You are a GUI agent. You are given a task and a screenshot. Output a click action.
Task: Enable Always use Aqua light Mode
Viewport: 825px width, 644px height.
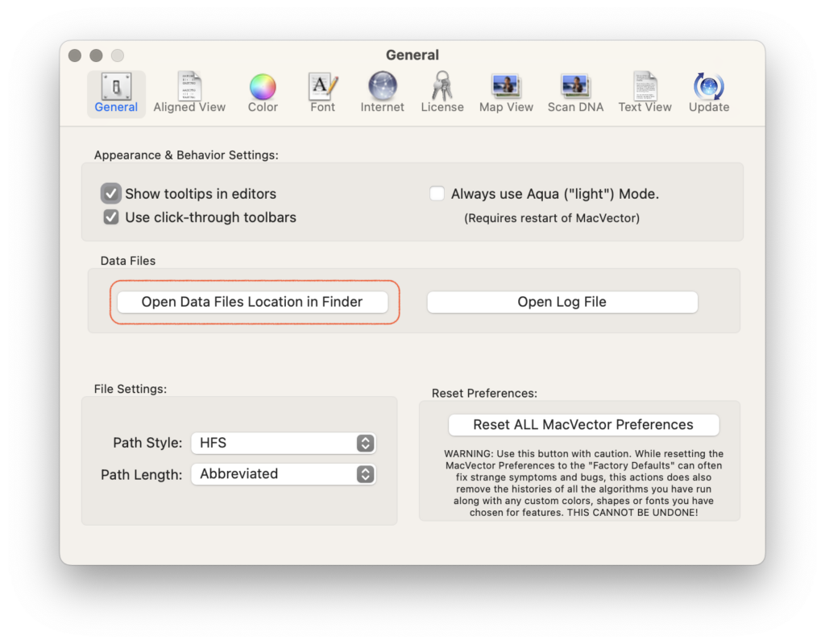pos(437,193)
